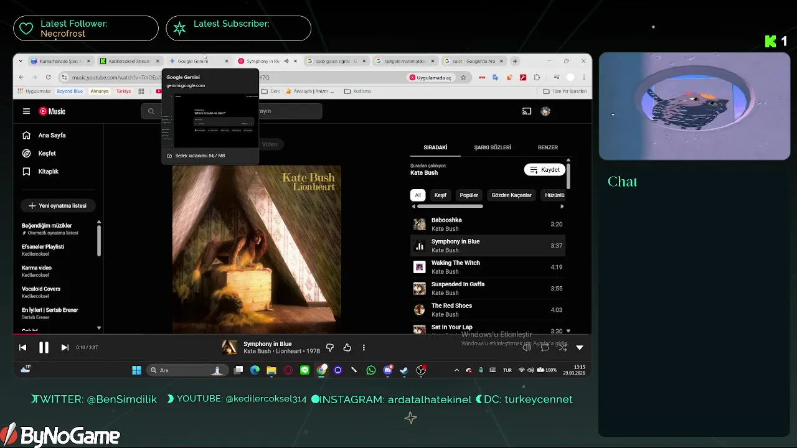Open the tab search dropdown arrow
This screenshot has height=448, width=797.
point(21,61)
